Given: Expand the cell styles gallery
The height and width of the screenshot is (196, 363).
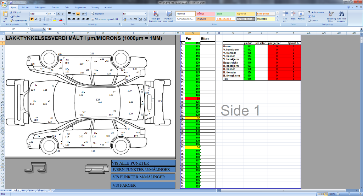Looking at the screenshot, I should pos(277,20).
